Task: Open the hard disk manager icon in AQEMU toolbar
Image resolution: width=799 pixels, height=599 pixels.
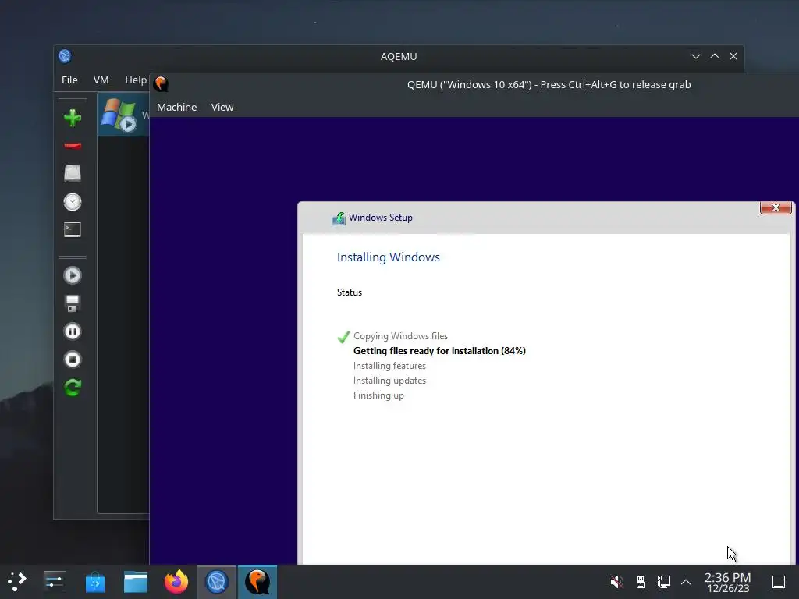Action: [73, 173]
